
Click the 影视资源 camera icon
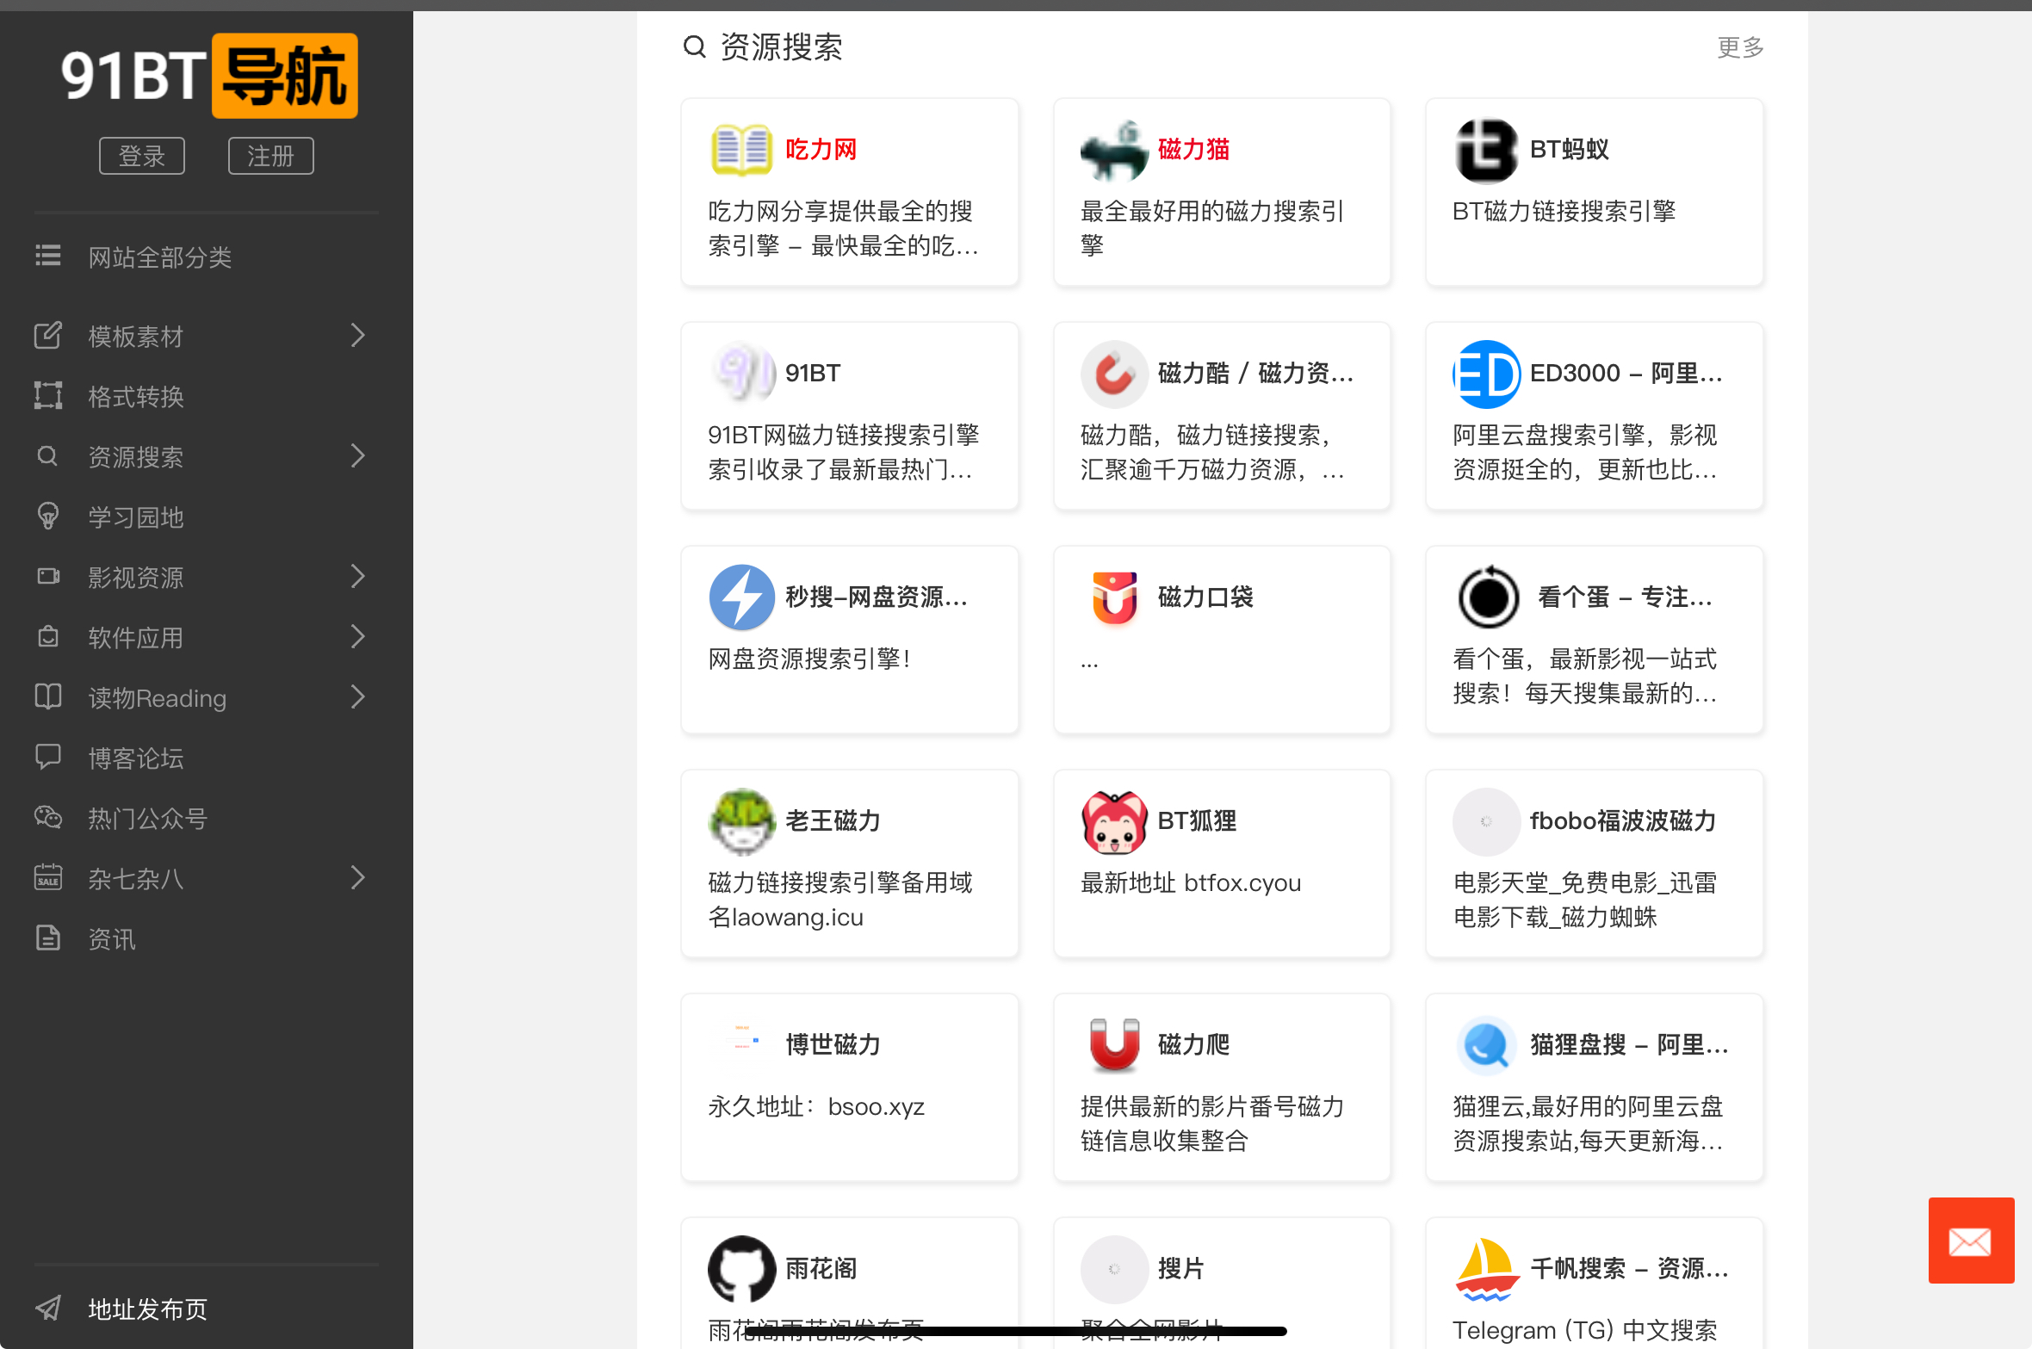pos(48,576)
